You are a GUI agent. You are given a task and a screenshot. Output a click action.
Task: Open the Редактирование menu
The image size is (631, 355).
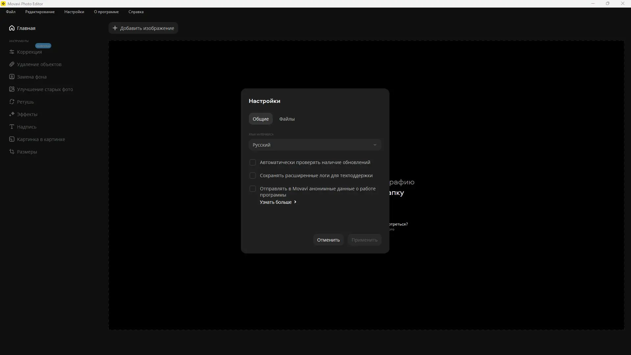coord(40,12)
